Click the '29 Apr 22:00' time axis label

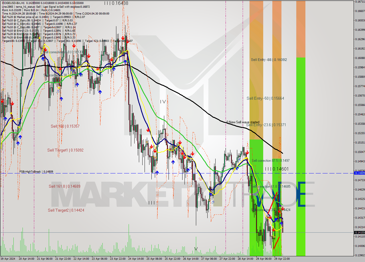(282, 259)
